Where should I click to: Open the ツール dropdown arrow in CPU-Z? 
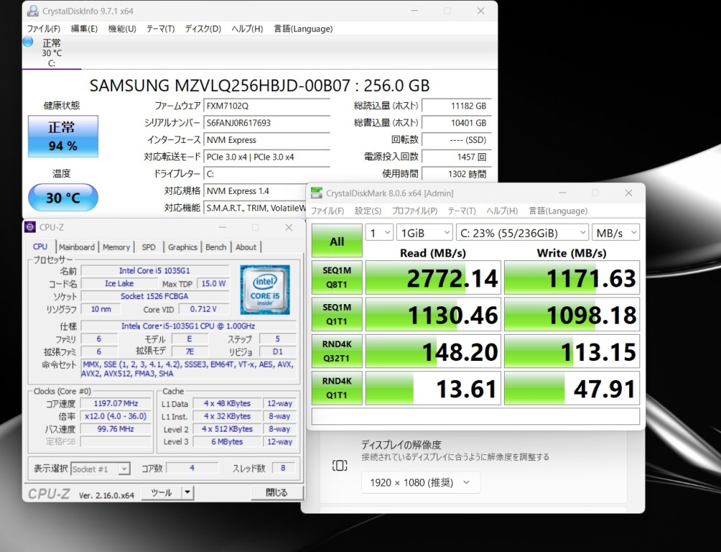click(188, 493)
